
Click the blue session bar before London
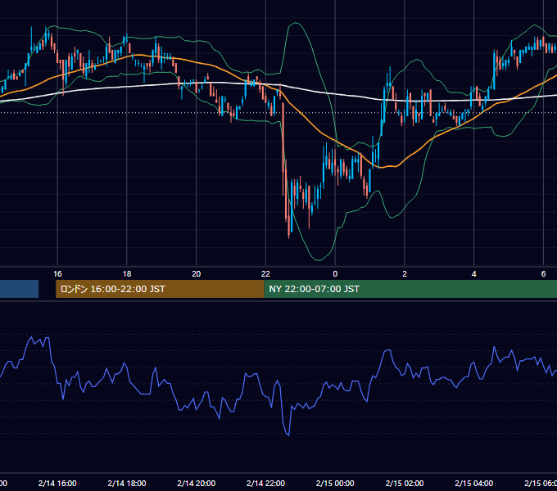19,289
